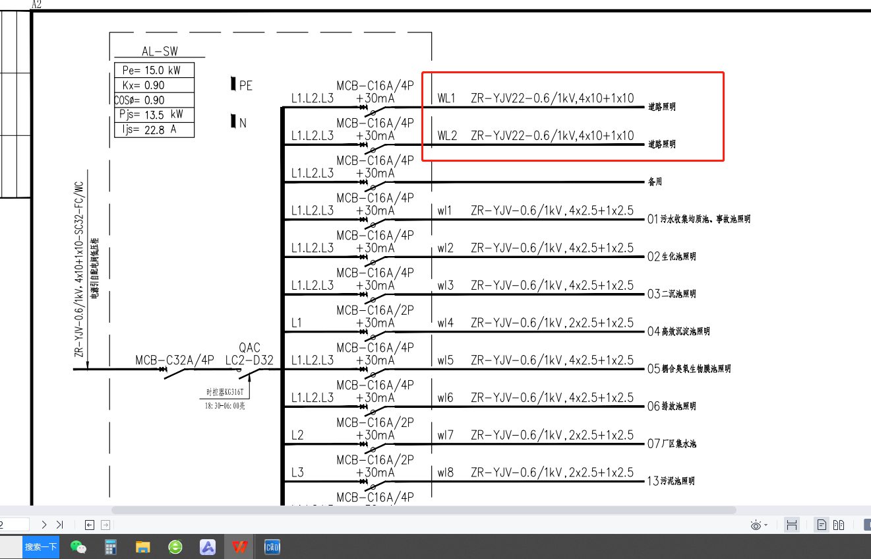Click 07 厂区集水池 label

[671, 444]
